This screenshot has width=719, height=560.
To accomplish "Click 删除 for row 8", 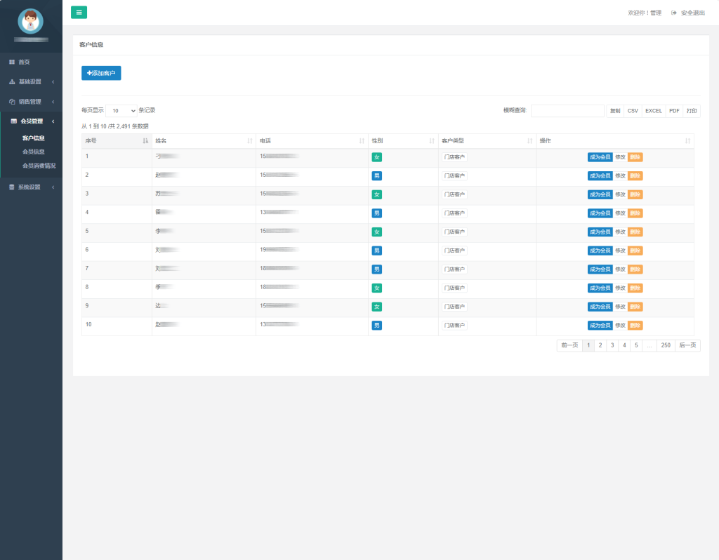I will point(635,288).
